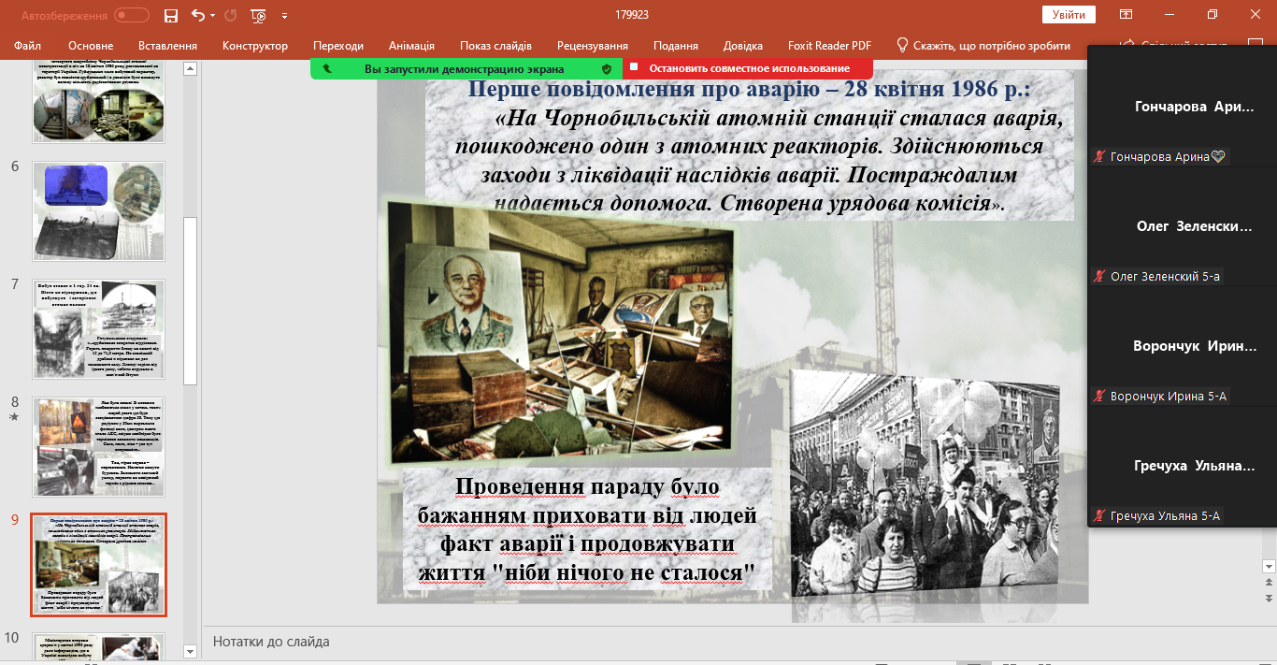Open the Foxit Reader PDF tab
The width and height of the screenshot is (1277, 665).
pyautogui.click(x=829, y=45)
